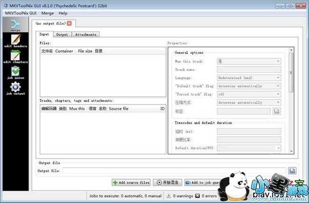
Task: Open the Help menu
Action: [x=63, y=13]
